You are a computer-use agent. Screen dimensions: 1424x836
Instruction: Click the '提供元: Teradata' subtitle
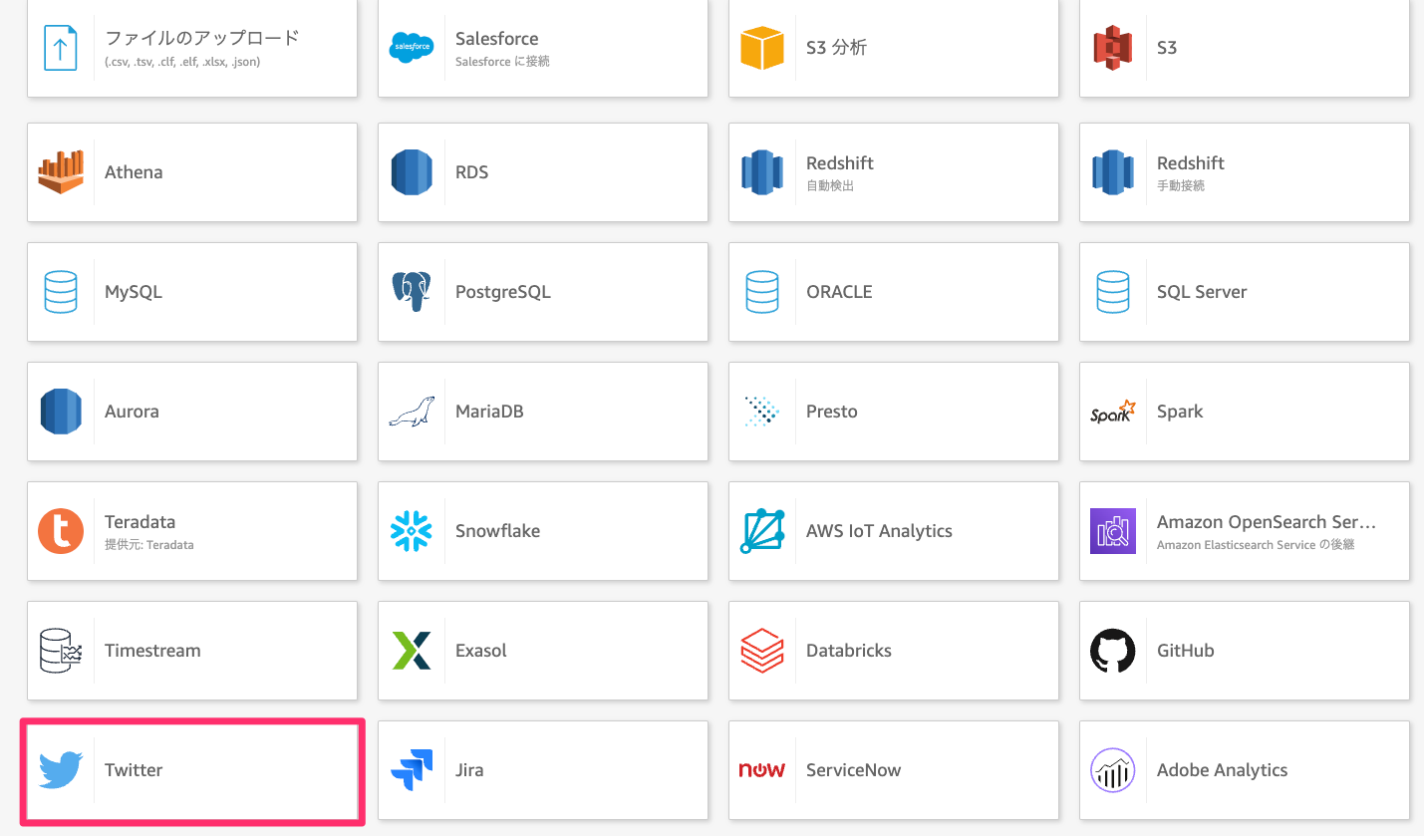[x=149, y=545]
